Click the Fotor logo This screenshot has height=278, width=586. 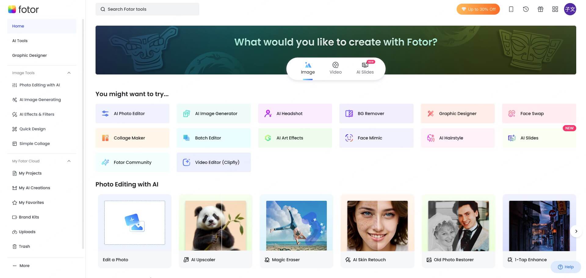point(23,9)
